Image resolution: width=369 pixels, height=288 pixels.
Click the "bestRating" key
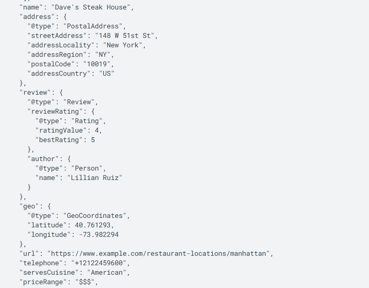(x=59, y=140)
